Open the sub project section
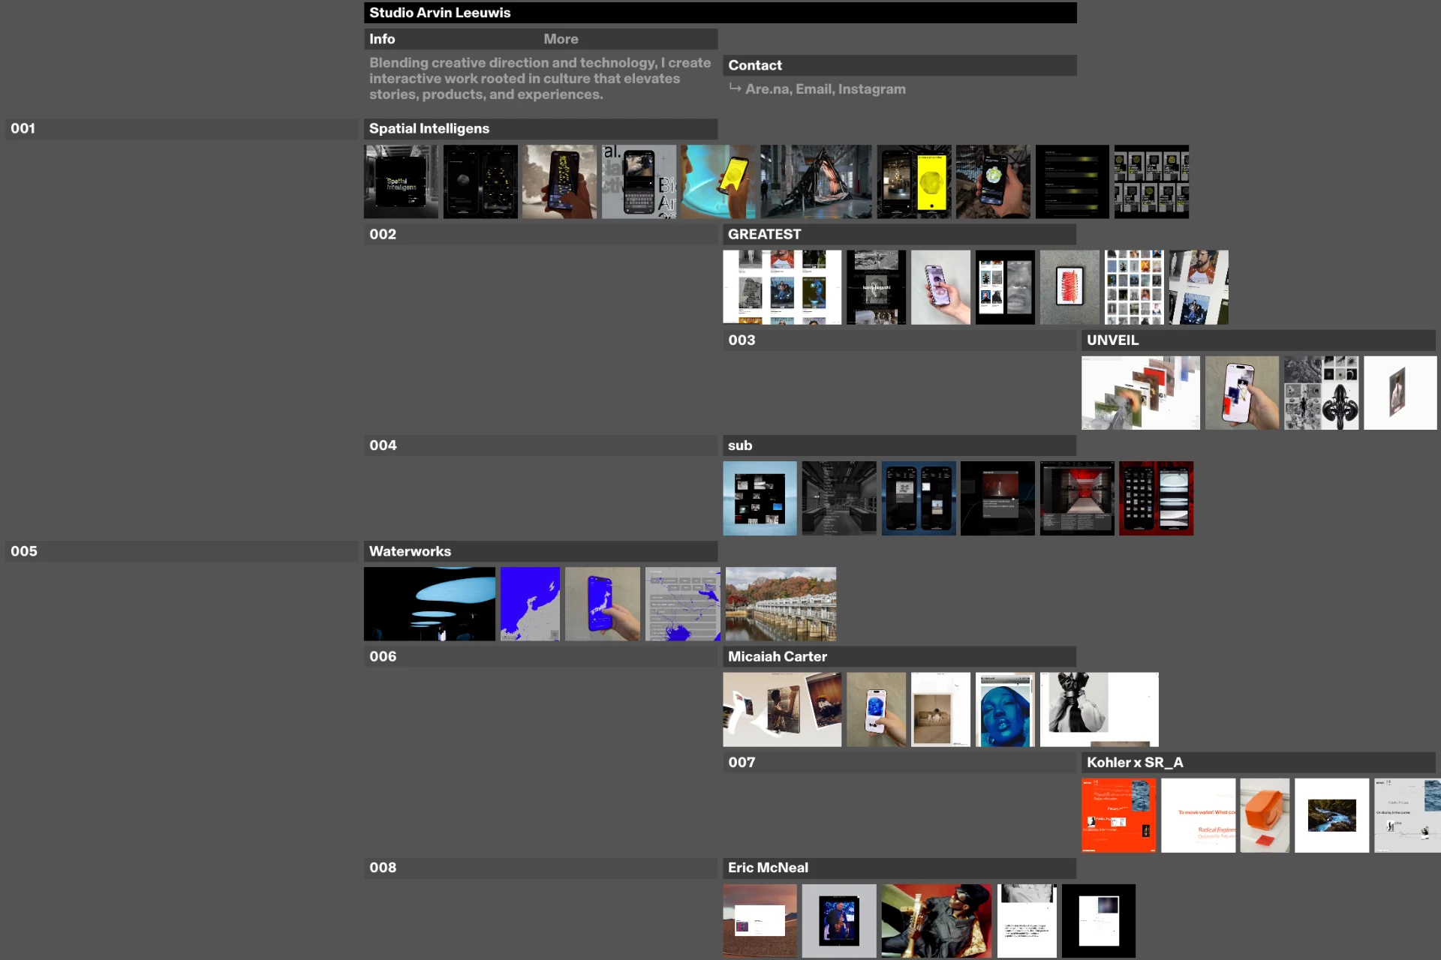The image size is (1441, 960). click(740, 445)
